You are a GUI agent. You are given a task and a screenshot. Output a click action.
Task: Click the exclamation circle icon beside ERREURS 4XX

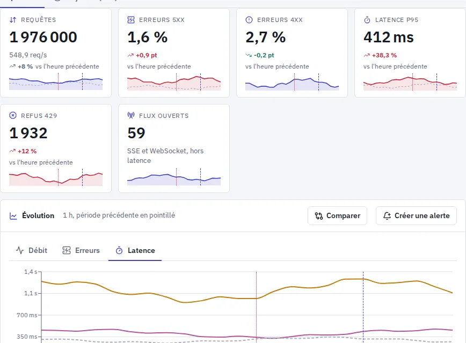(x=249, y=20)
